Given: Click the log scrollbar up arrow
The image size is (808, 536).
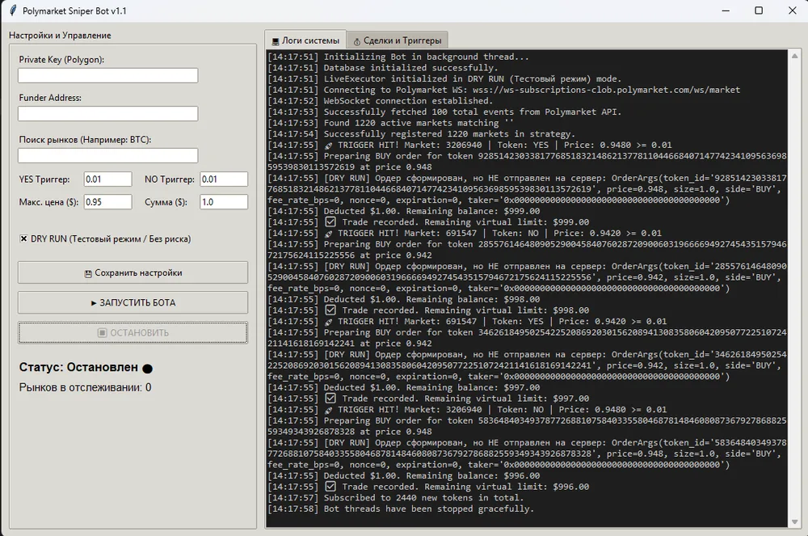Looking at the screenshot, I should (x=794, y=56).
